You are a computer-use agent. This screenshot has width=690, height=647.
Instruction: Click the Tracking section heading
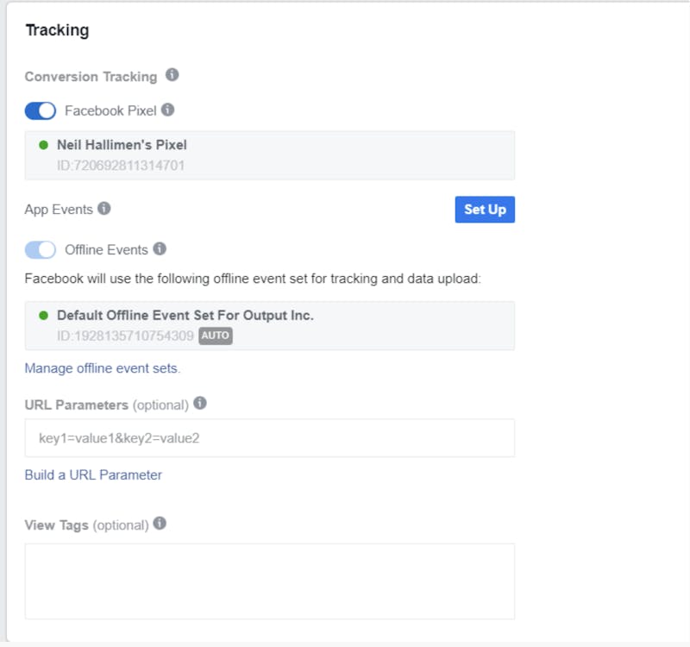coord(57,30)
